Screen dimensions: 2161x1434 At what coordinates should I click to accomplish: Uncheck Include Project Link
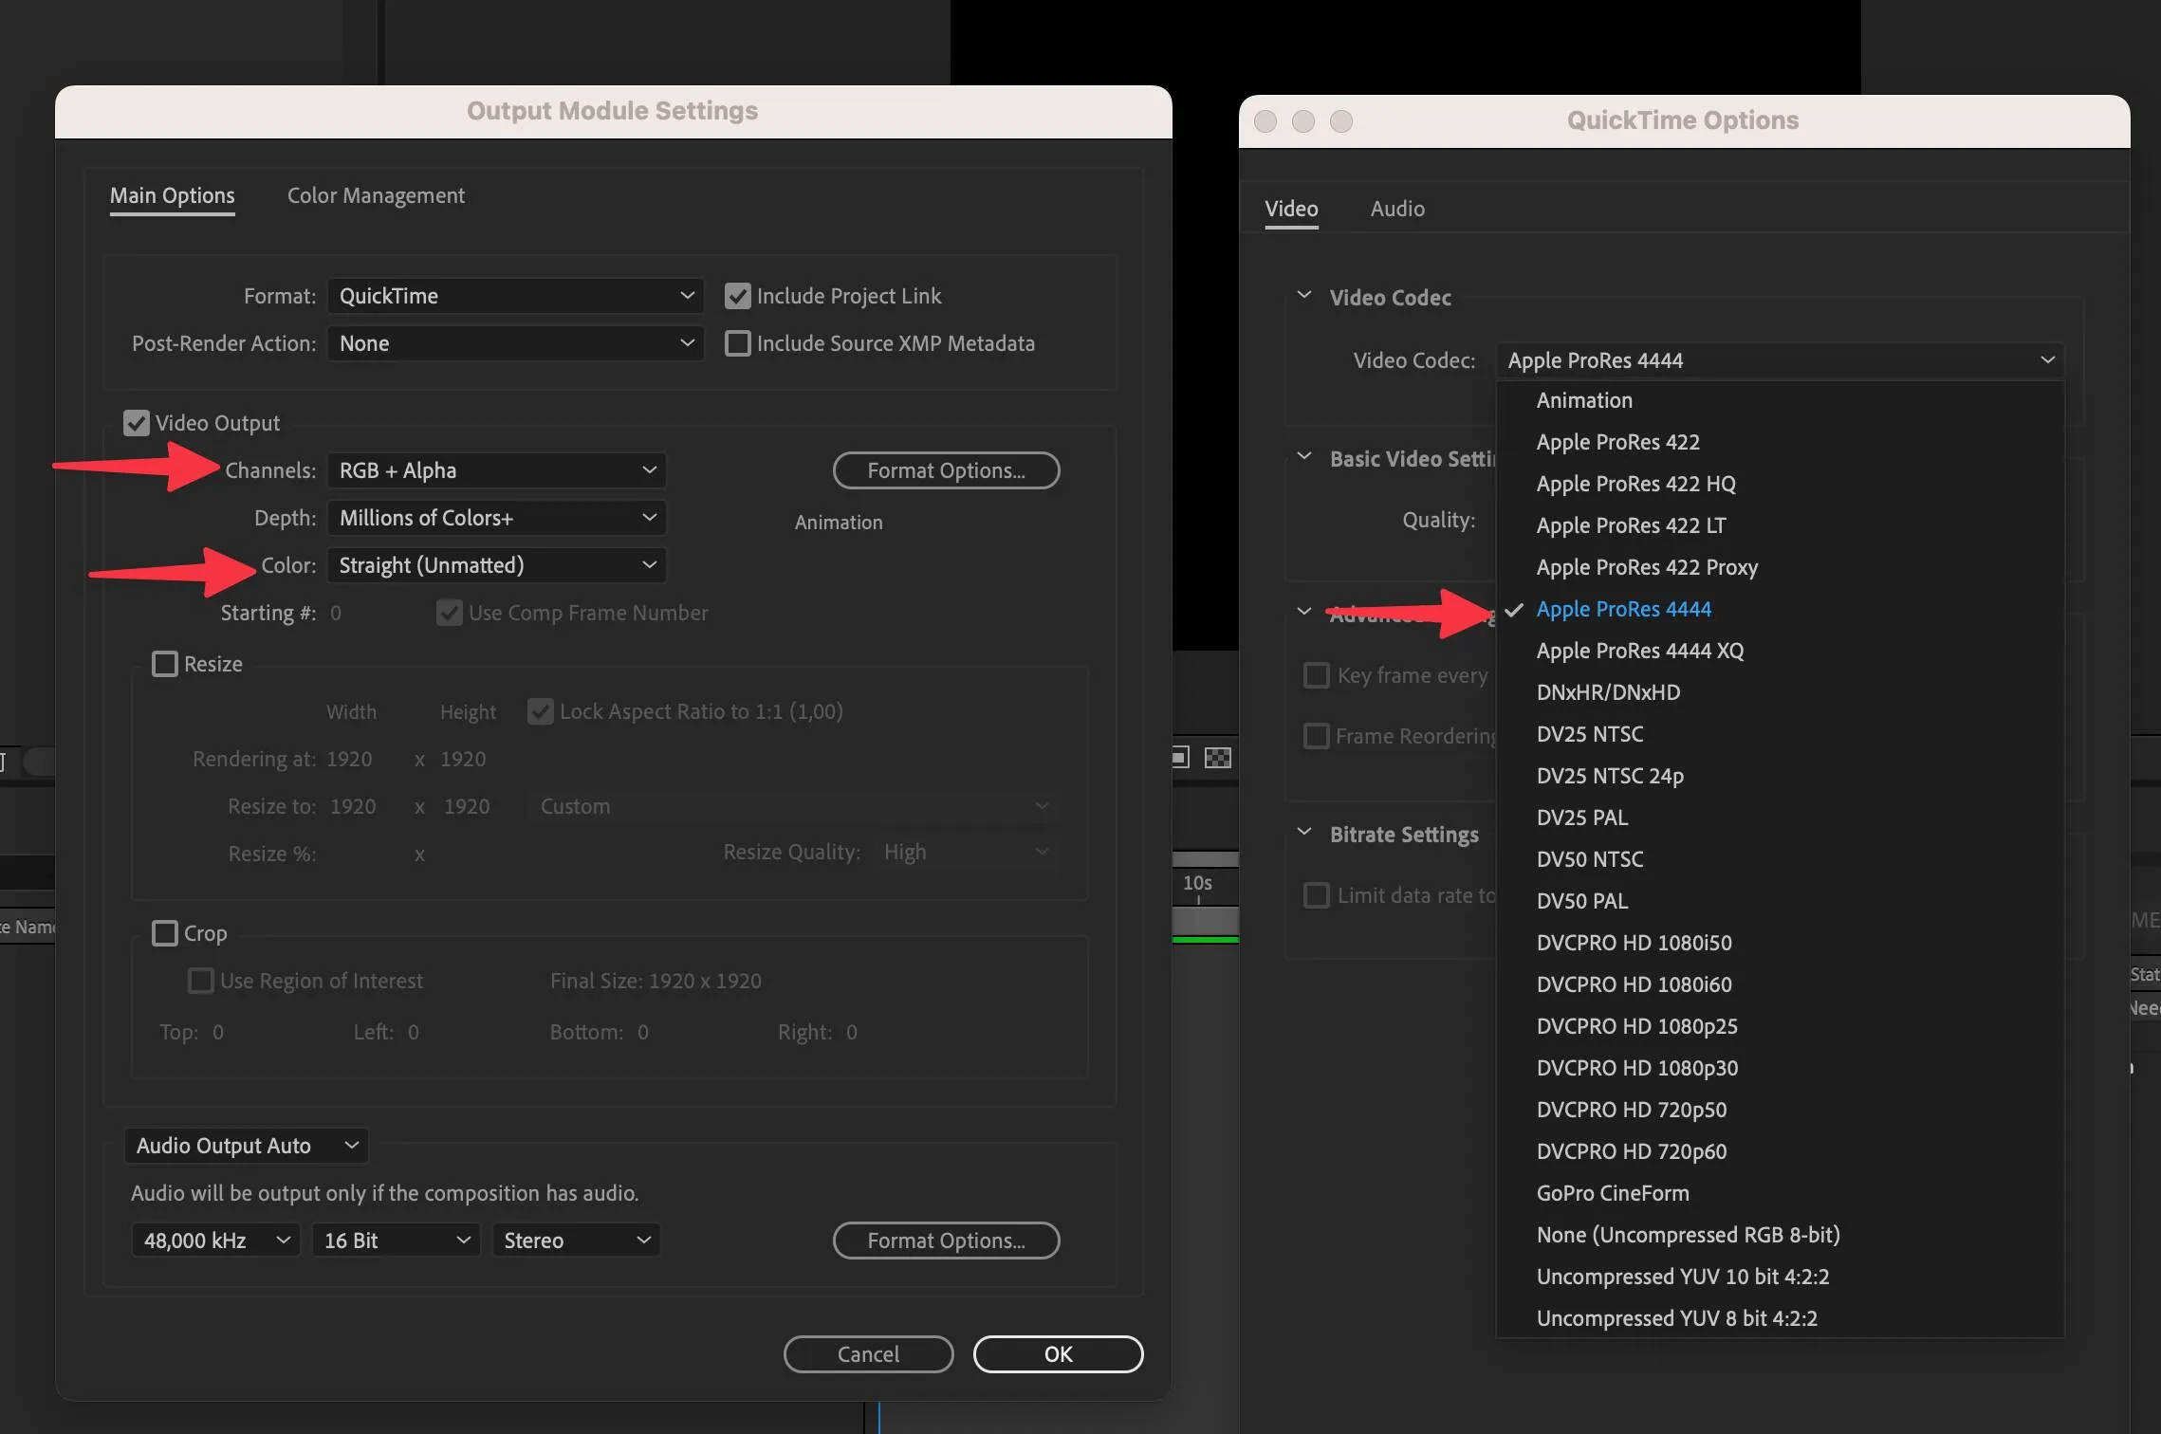pyautogui.click(x=737, y=296)
